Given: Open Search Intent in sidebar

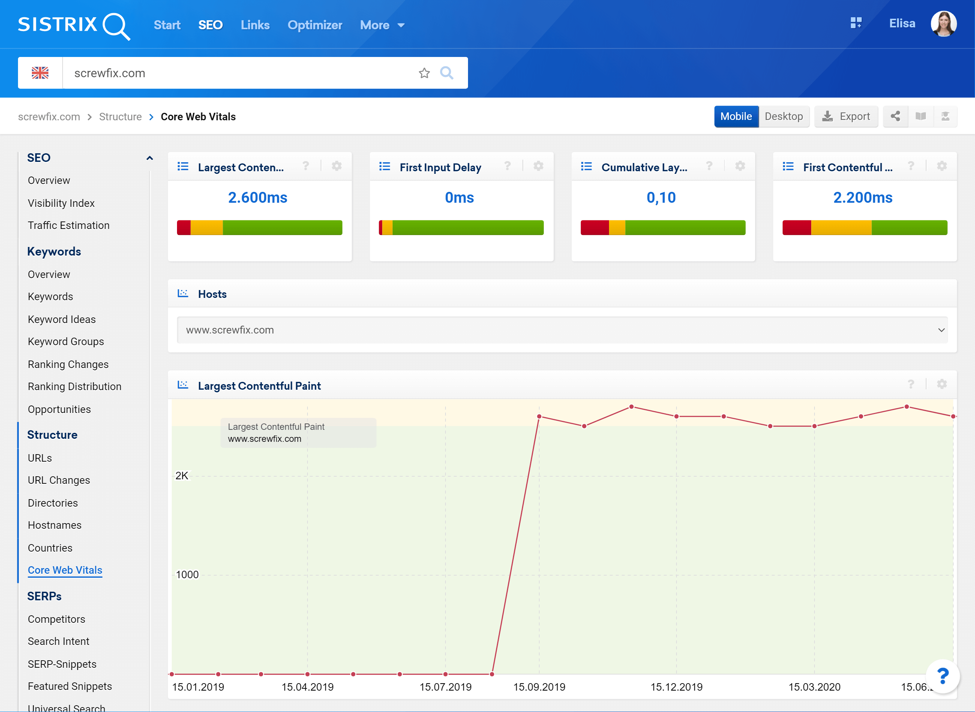Looking at the screenshot, I should pos(58,641).
